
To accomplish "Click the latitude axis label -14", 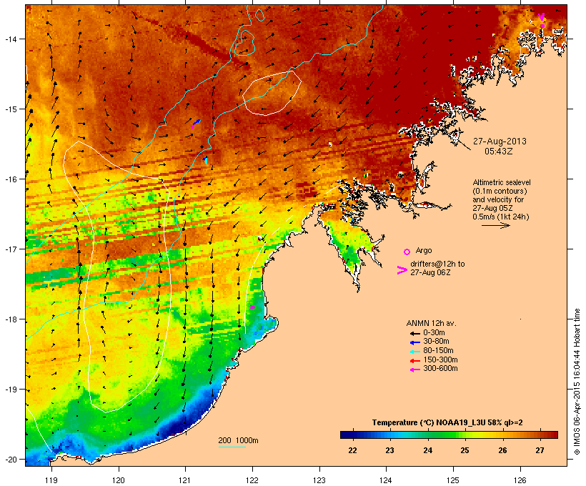I will [10, 39].
